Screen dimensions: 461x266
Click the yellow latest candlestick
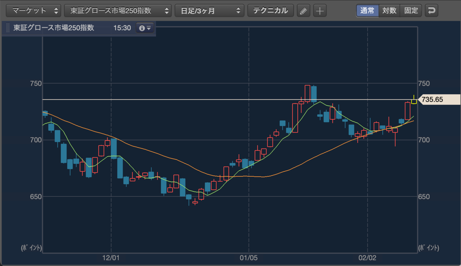pyautogui.click(x=414, y=101)
